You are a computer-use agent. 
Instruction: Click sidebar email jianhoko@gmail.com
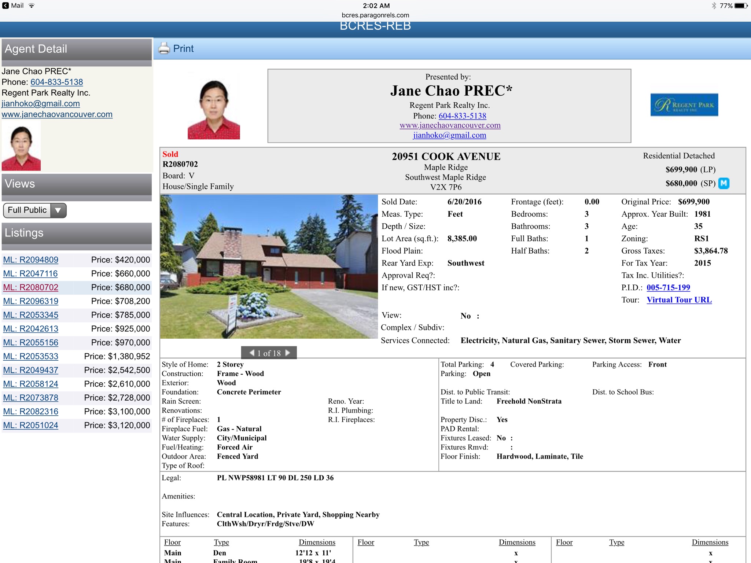tap(41, 104)
